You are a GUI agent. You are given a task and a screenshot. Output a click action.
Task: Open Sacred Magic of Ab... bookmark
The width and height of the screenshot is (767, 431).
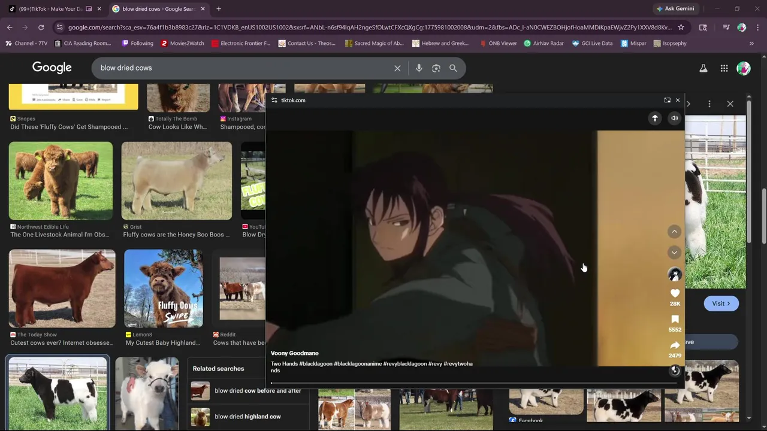375,43
